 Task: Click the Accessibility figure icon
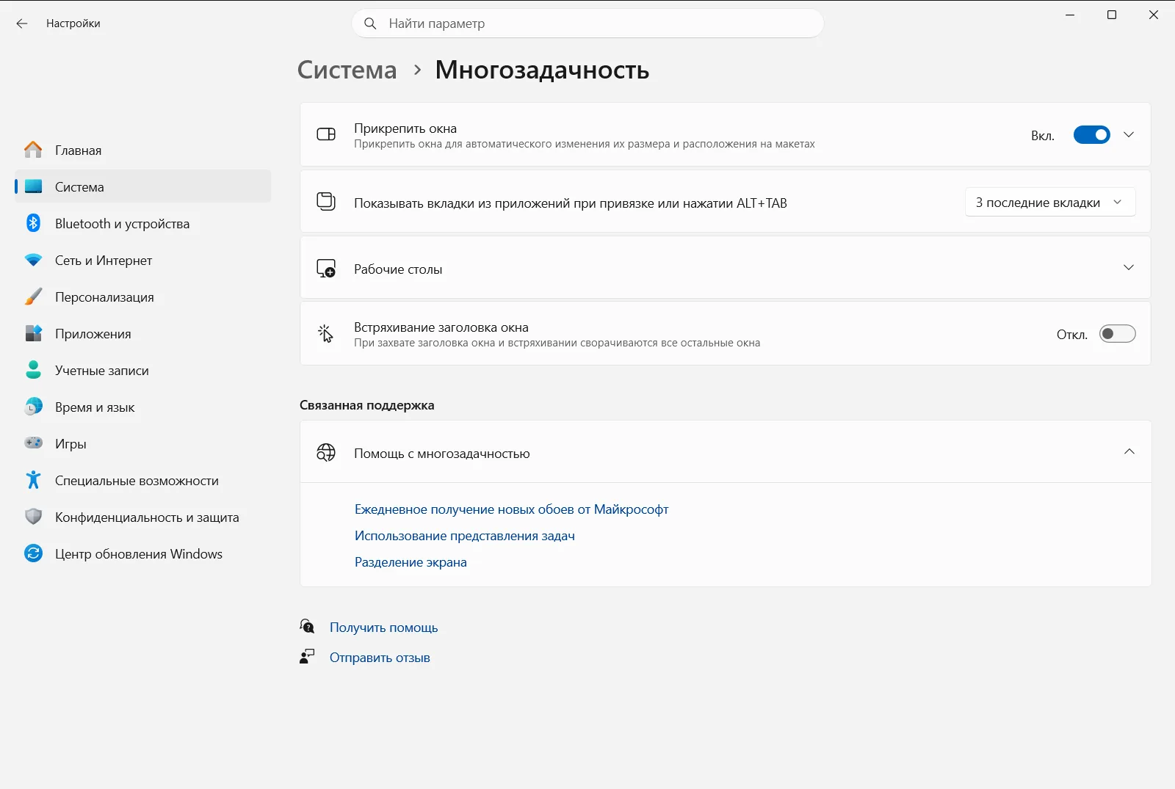(x=33, y=480)
